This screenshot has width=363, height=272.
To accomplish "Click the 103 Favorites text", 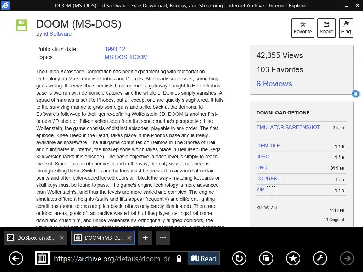I will 280,69.
